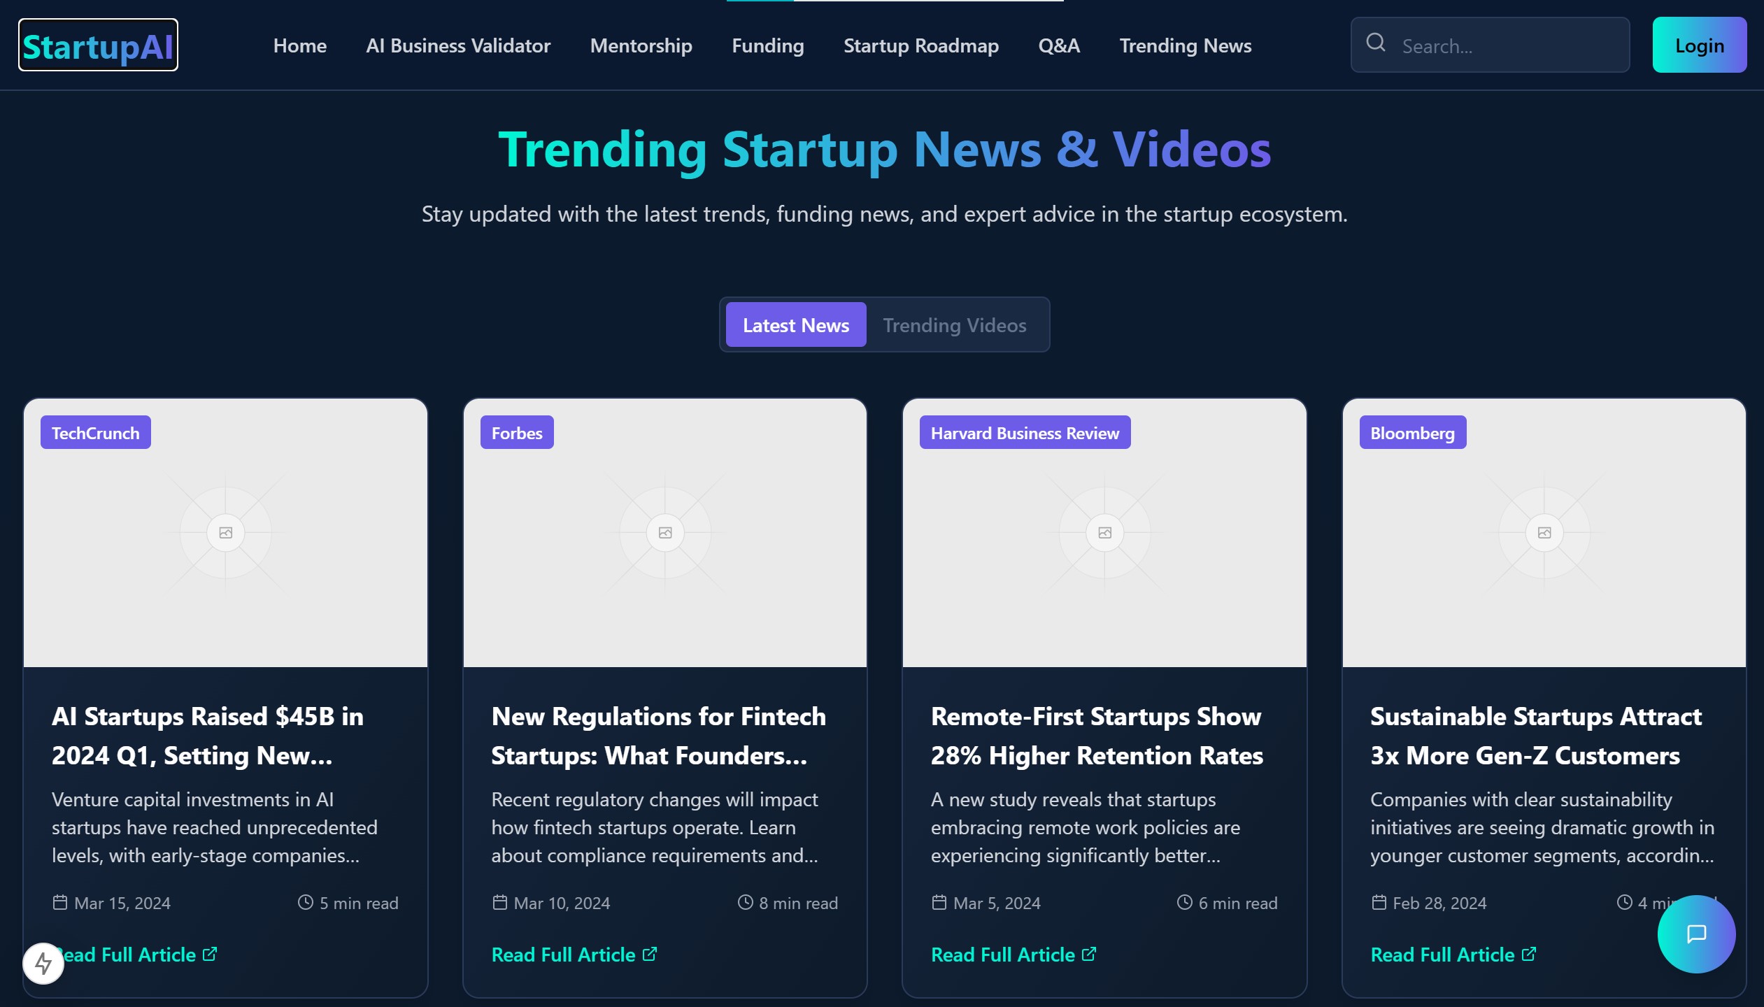Read Full Article on remote-first startups
The height and width of the screenshot is (1007, 1764).
tap(1002, 955)
